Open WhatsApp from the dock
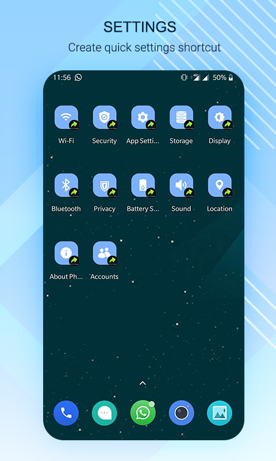 pyautogui.click(x=143, y=413)
